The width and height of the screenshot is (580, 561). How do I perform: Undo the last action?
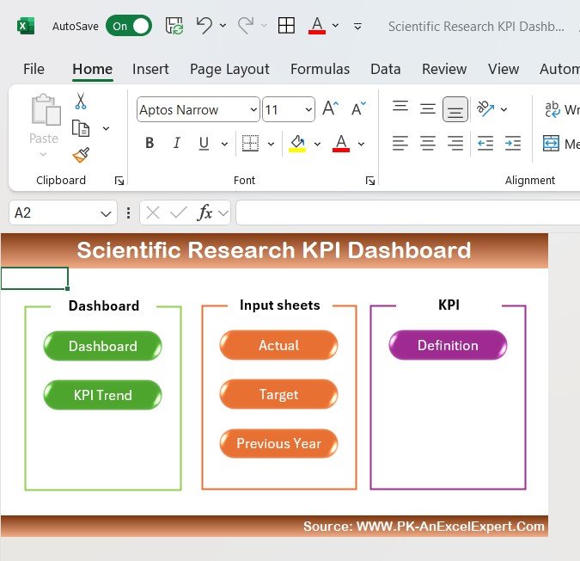tap(205, 26)
